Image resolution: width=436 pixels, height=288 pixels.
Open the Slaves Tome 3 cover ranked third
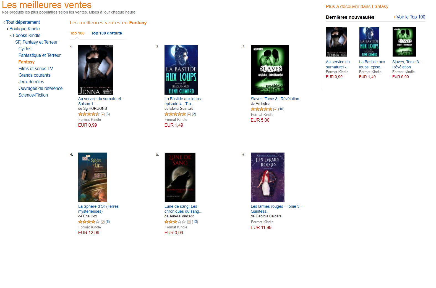[x=270, y=70]
